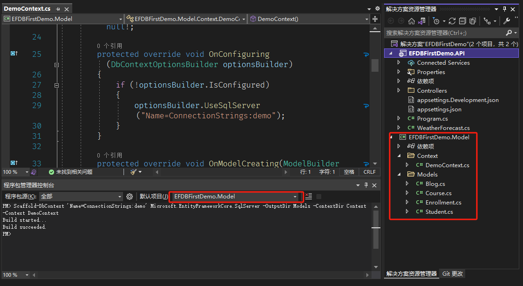Toggle Show All Files icon
Viewport: 523px width, 286px height.
[x=473, y=21]
